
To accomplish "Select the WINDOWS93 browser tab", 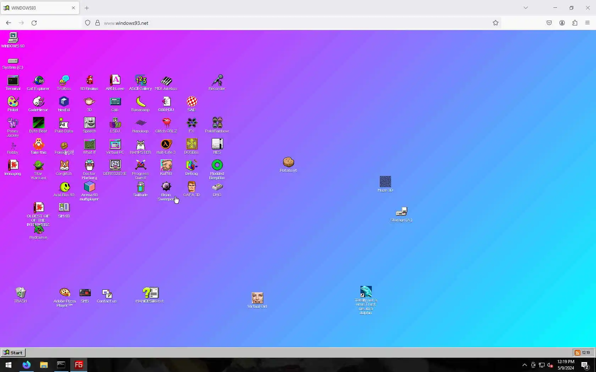I will [40, 8].
